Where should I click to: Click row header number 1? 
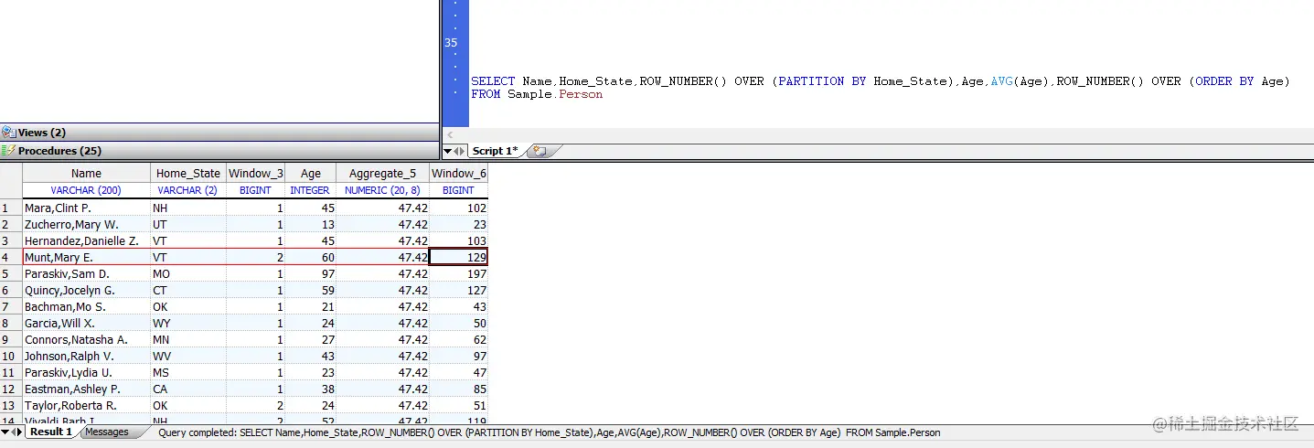click(x=11, y=208)
